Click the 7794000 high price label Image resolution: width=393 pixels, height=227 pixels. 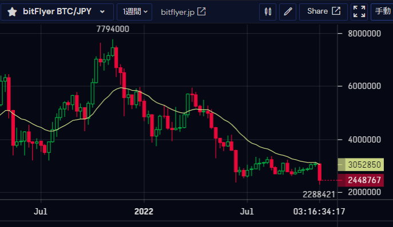point(113,29)
